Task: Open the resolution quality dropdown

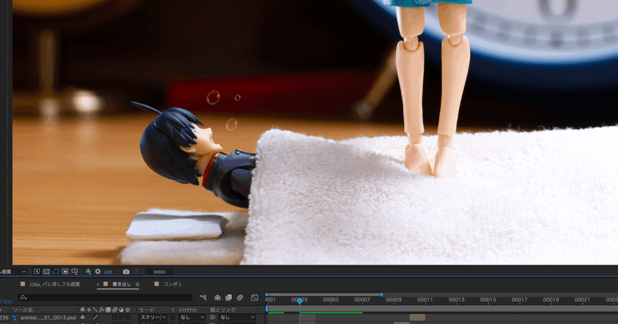Action: [x=13, y=271]
